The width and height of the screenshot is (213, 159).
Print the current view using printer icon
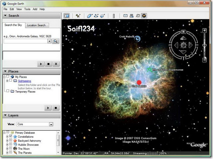pos(131,16)
